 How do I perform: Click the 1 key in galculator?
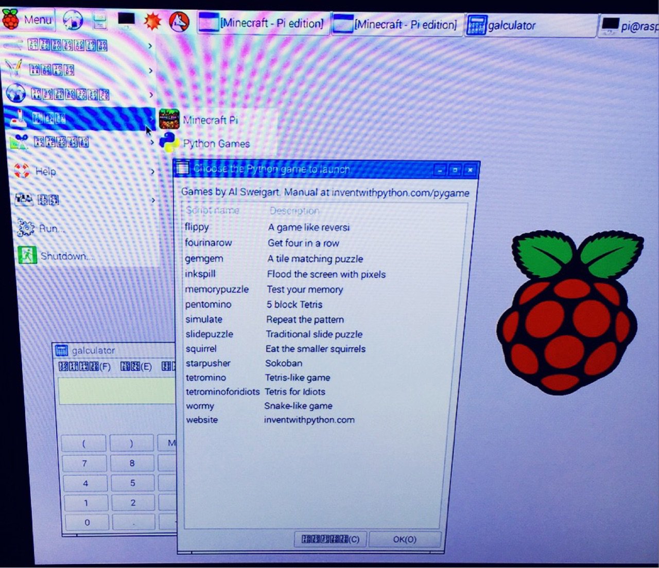pos(86,503)
